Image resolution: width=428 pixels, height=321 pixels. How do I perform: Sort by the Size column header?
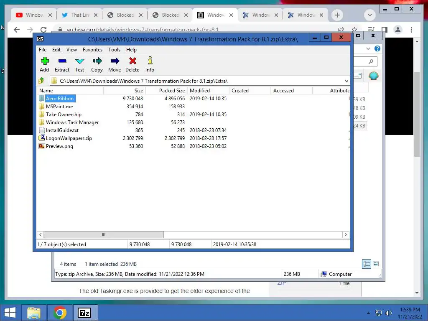pos(125,91)
